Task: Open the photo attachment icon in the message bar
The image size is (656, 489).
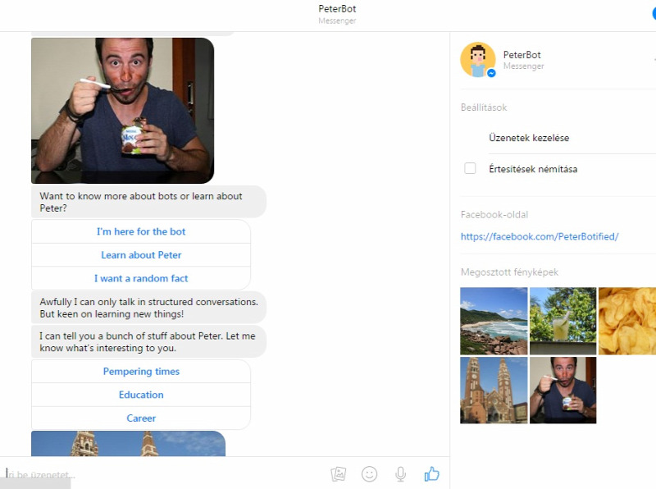Action: [x=339, y=474]
